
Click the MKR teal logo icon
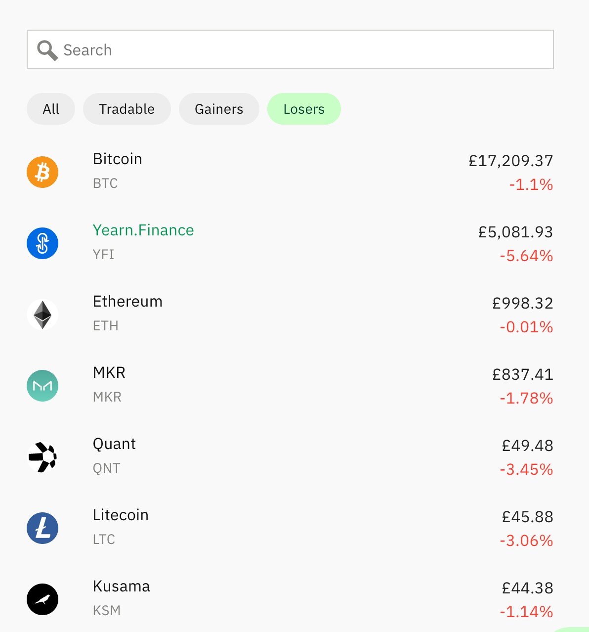(x=42, y=386)
